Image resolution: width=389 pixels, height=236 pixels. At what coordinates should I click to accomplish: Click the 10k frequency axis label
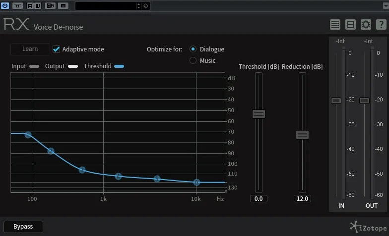(195, 199)
